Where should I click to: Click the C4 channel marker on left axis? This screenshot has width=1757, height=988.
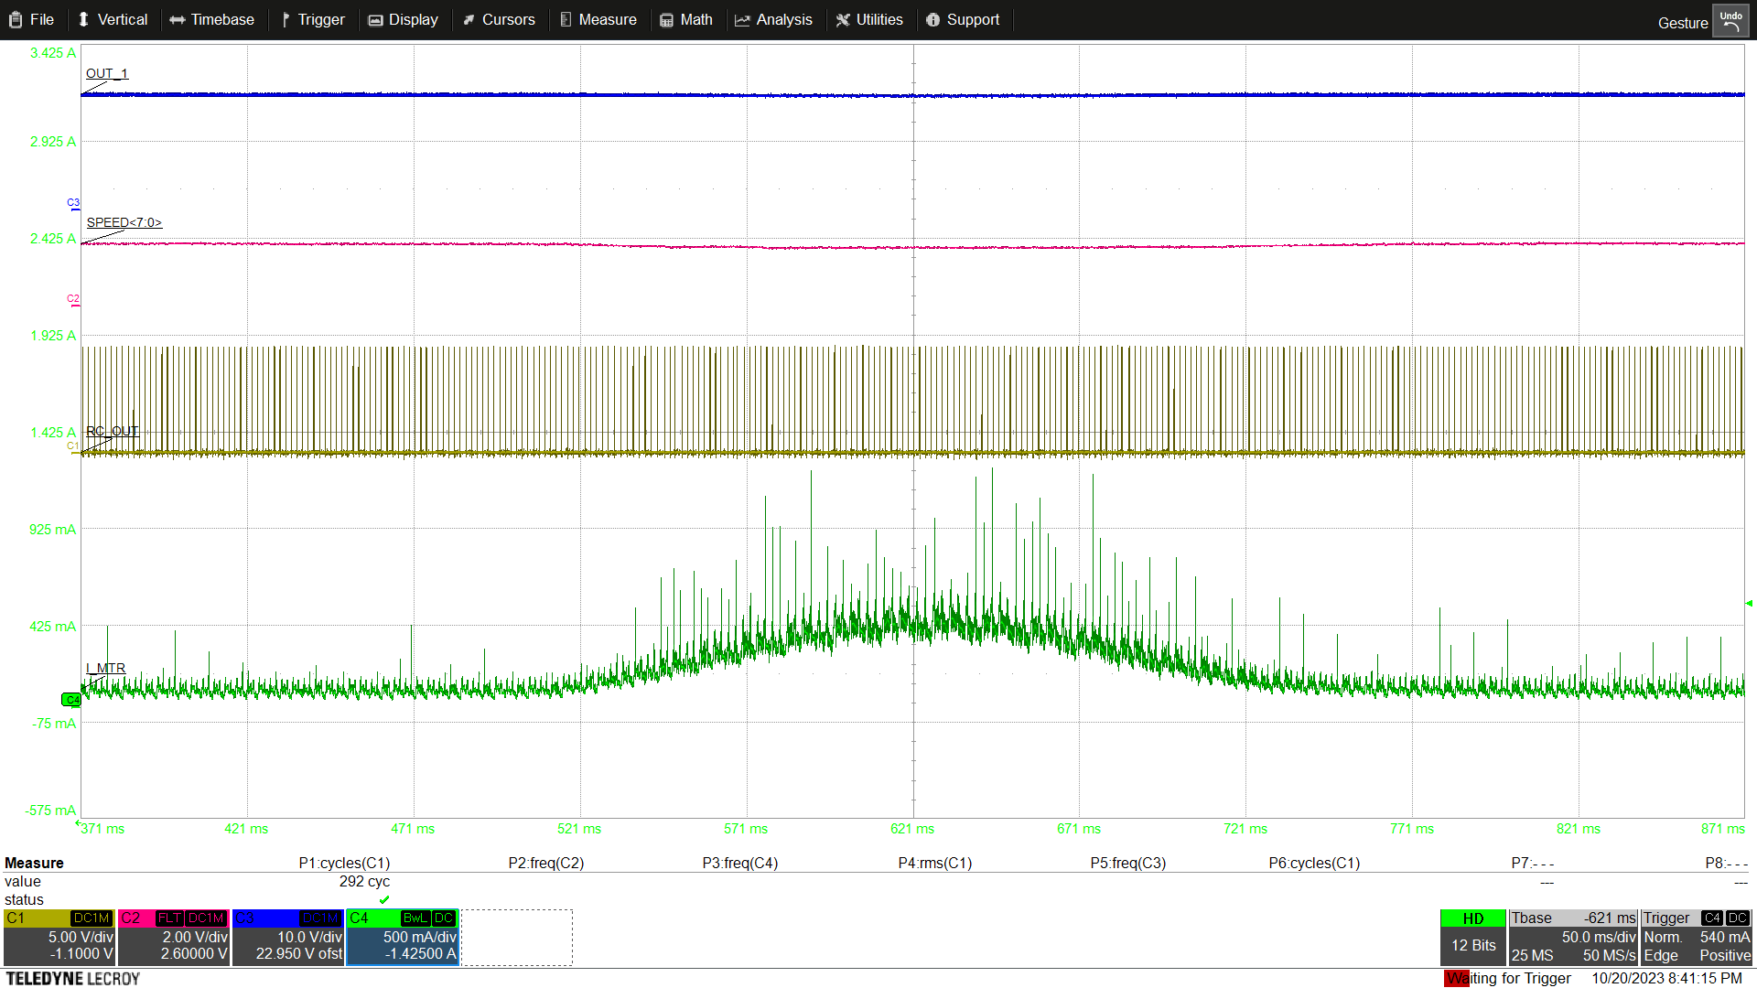pyautogui.click(x=70, y=700)
